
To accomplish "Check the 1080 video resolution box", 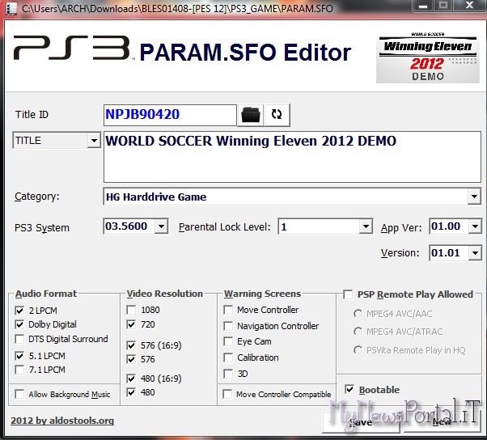I will [x=131, y=310].
